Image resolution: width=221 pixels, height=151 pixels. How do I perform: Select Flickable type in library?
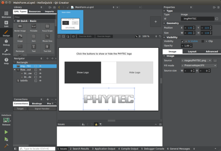pyautogui.click(x=34, y=28)
